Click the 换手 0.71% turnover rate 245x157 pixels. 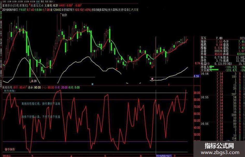pos(211,57)
